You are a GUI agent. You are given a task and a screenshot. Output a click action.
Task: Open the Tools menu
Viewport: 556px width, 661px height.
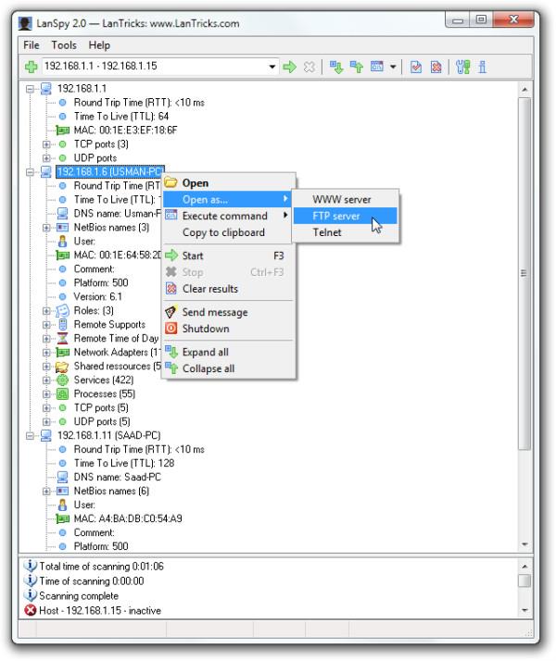64,44
